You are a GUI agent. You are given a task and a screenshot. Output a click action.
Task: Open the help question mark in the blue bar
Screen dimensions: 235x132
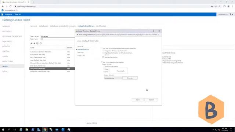click(x=230, y=14)
